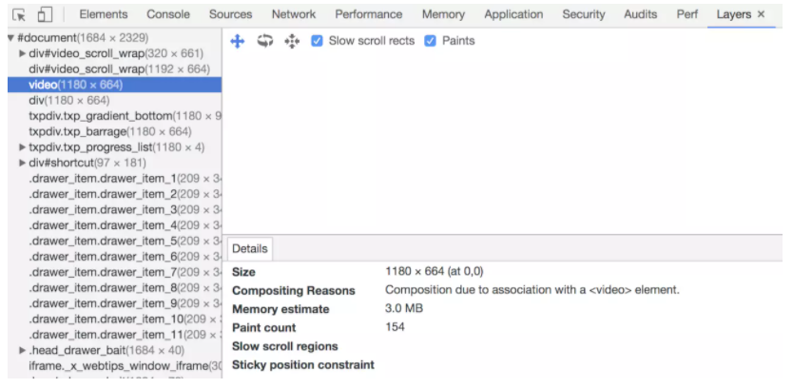The width and height of the screenshot is (793, 388).
Task: Select .drawer_item.drawer_item_1 layer
Action: point(114,179)
